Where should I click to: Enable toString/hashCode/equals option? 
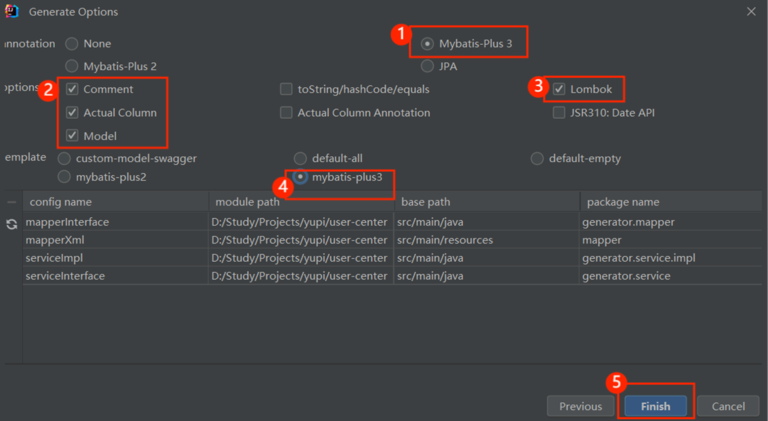(286, 89)
